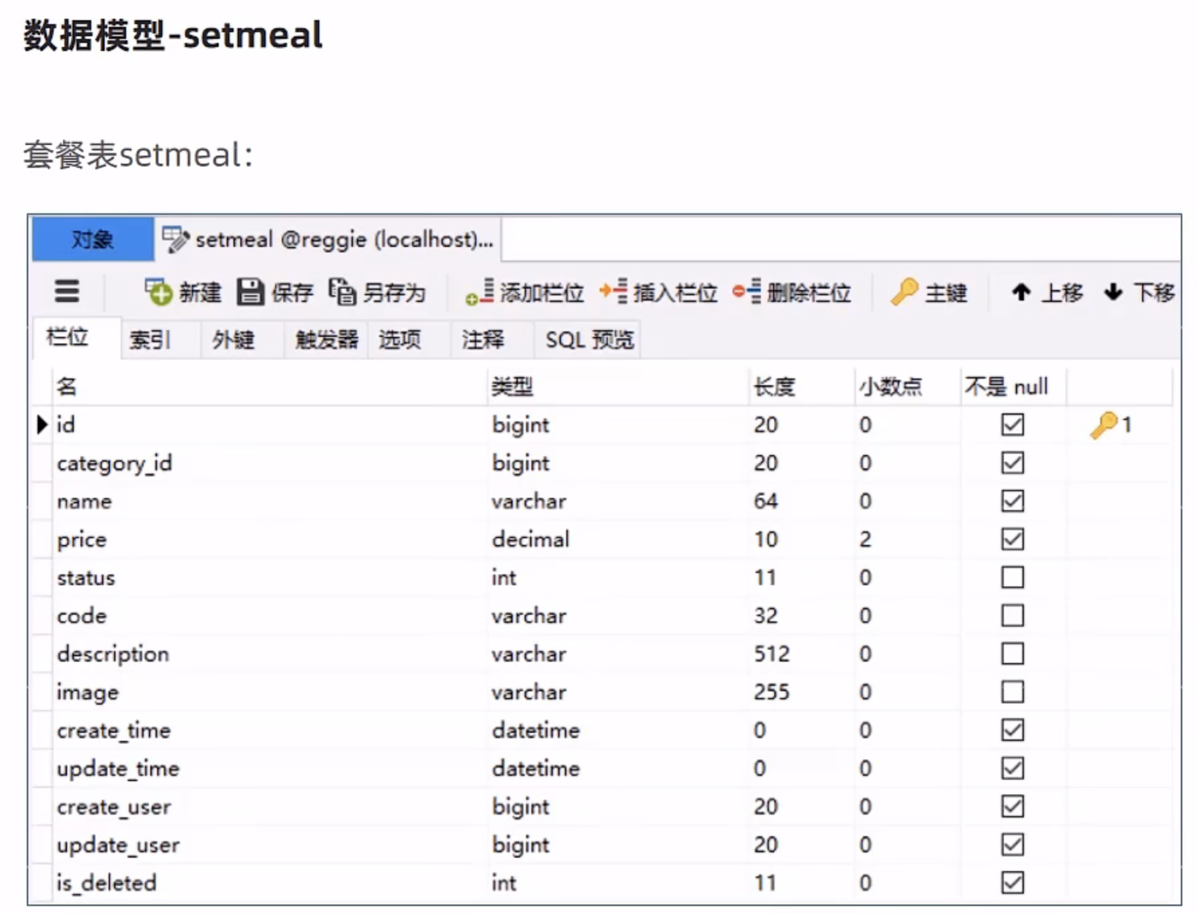This screenshot has height=914, width=1197.
Task: Select the category_id field name cell
Action: click(115, 463)
